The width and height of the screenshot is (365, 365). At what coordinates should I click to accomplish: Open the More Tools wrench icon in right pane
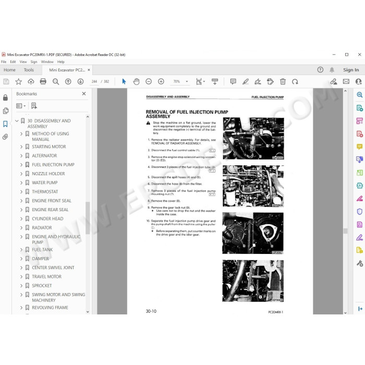tap(360, 263)
